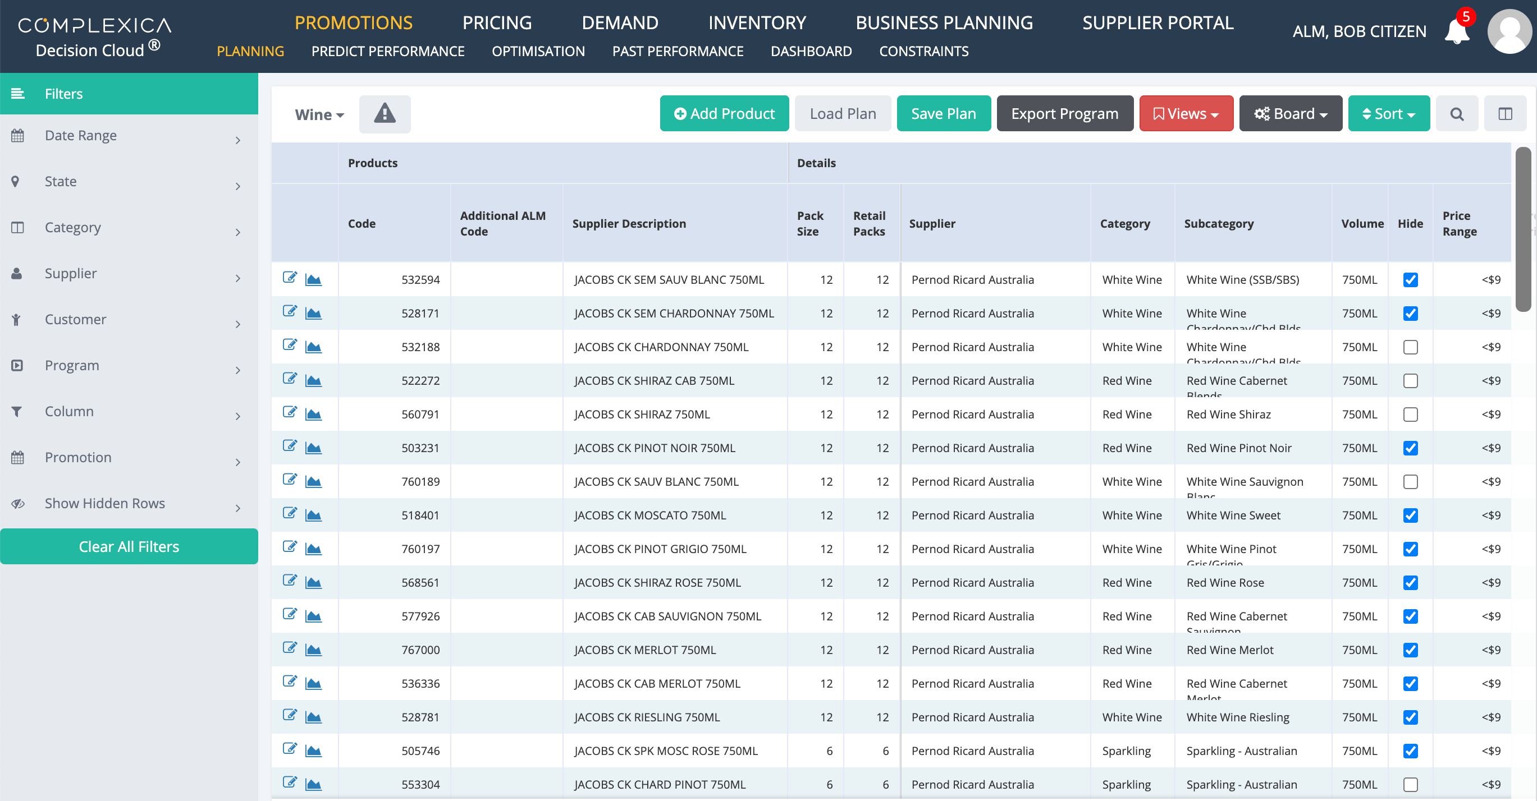Edit the JACOBS CK MOSCATO row
1537x801 pixels.
(290, 513)
